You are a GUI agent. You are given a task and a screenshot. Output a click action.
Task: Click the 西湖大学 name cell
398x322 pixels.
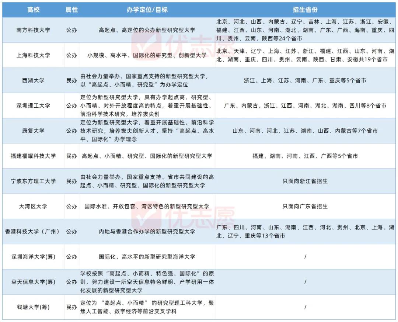(33, 80)
